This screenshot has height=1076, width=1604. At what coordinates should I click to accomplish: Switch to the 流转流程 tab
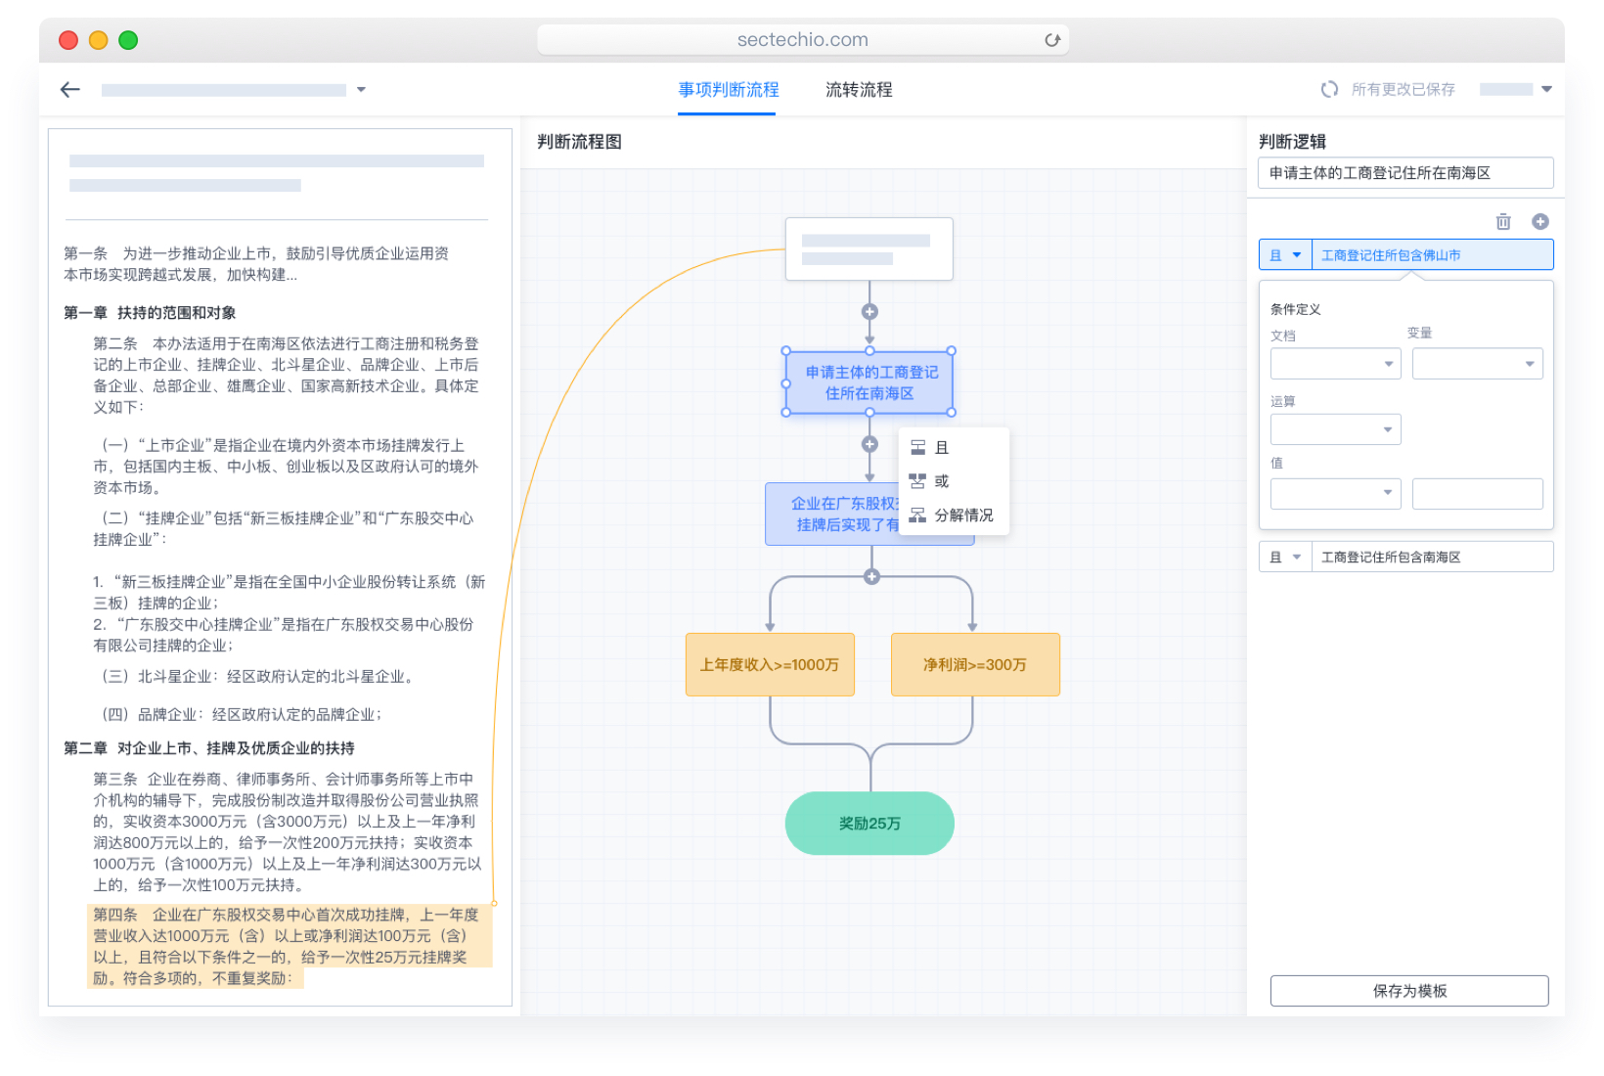[x=859, y=90]
